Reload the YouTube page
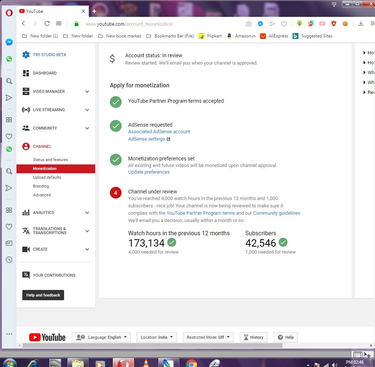 click(47, 23)
